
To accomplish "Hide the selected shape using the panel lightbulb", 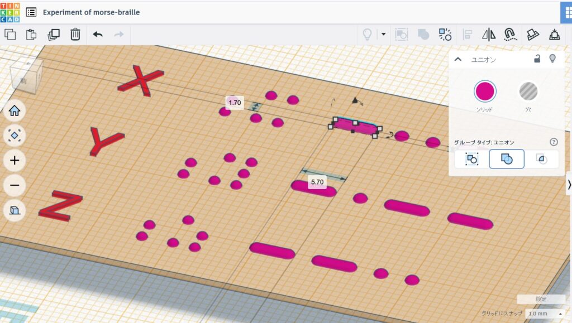I will click(552, 59).
